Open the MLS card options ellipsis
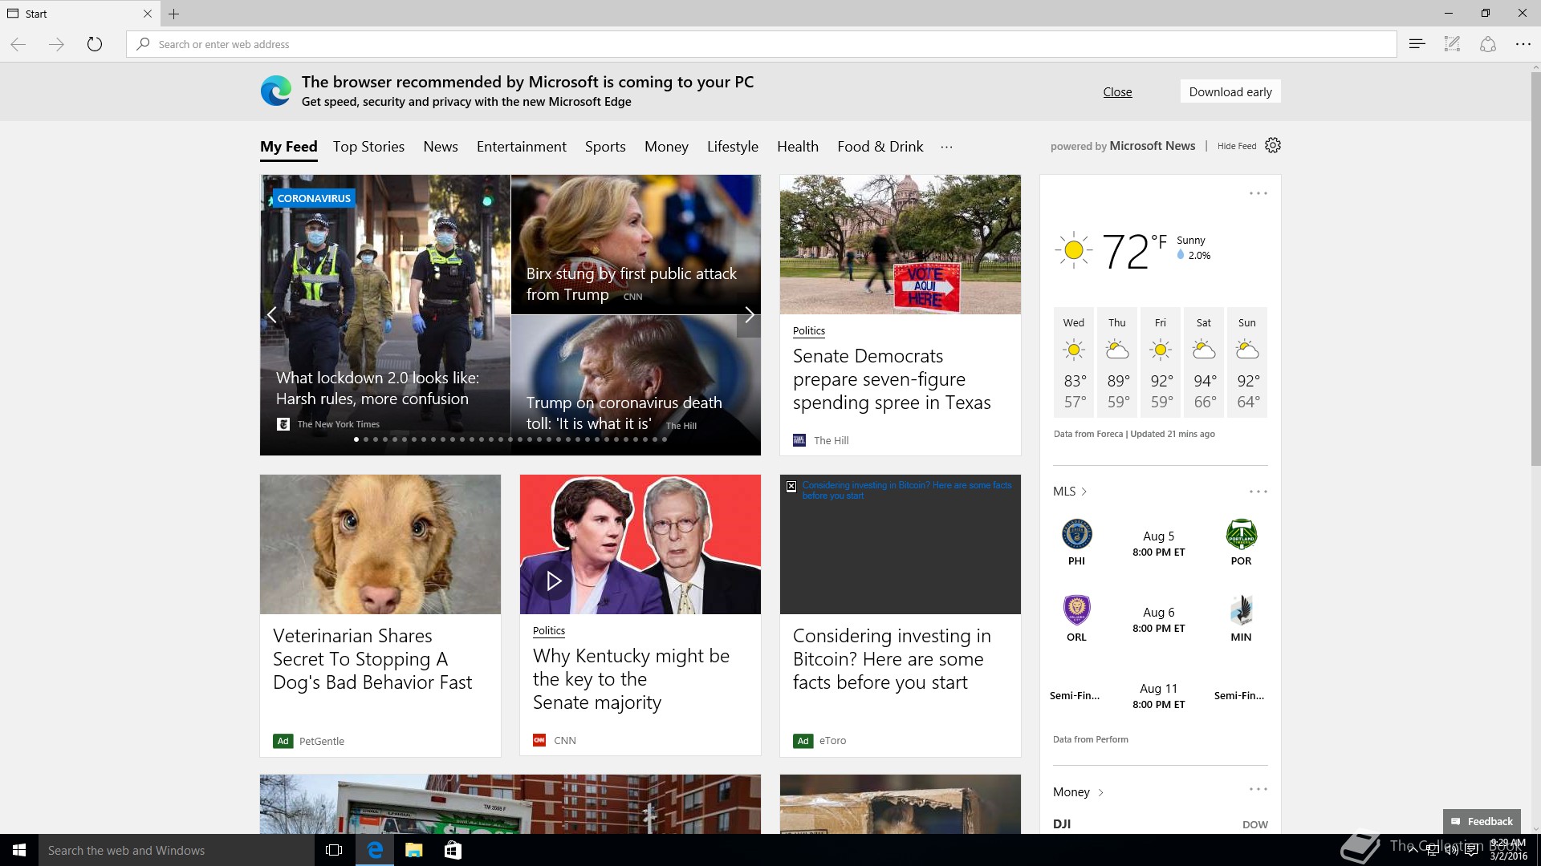The image size is (1541, 866). pos(1258,492)
